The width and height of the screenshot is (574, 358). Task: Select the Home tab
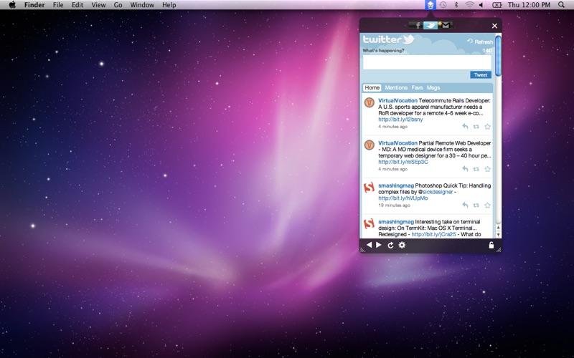372,87
